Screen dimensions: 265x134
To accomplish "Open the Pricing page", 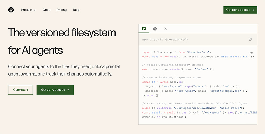I will coord(61,10).
